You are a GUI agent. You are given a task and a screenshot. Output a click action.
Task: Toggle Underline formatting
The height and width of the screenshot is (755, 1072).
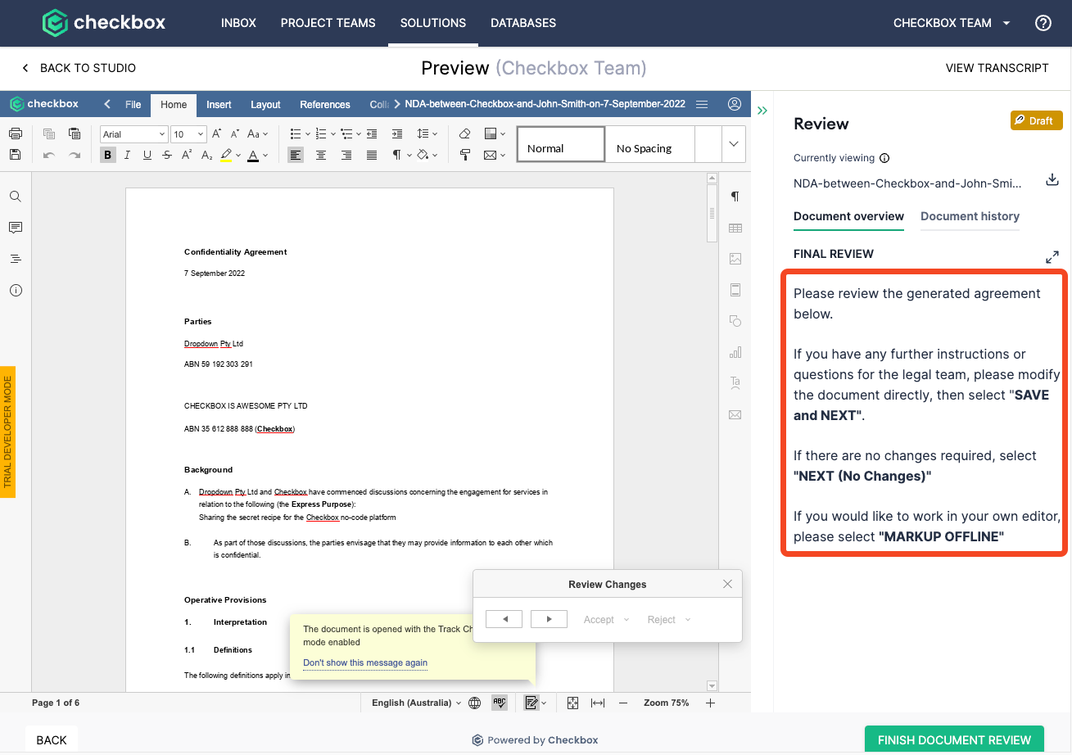coord(147,155)
